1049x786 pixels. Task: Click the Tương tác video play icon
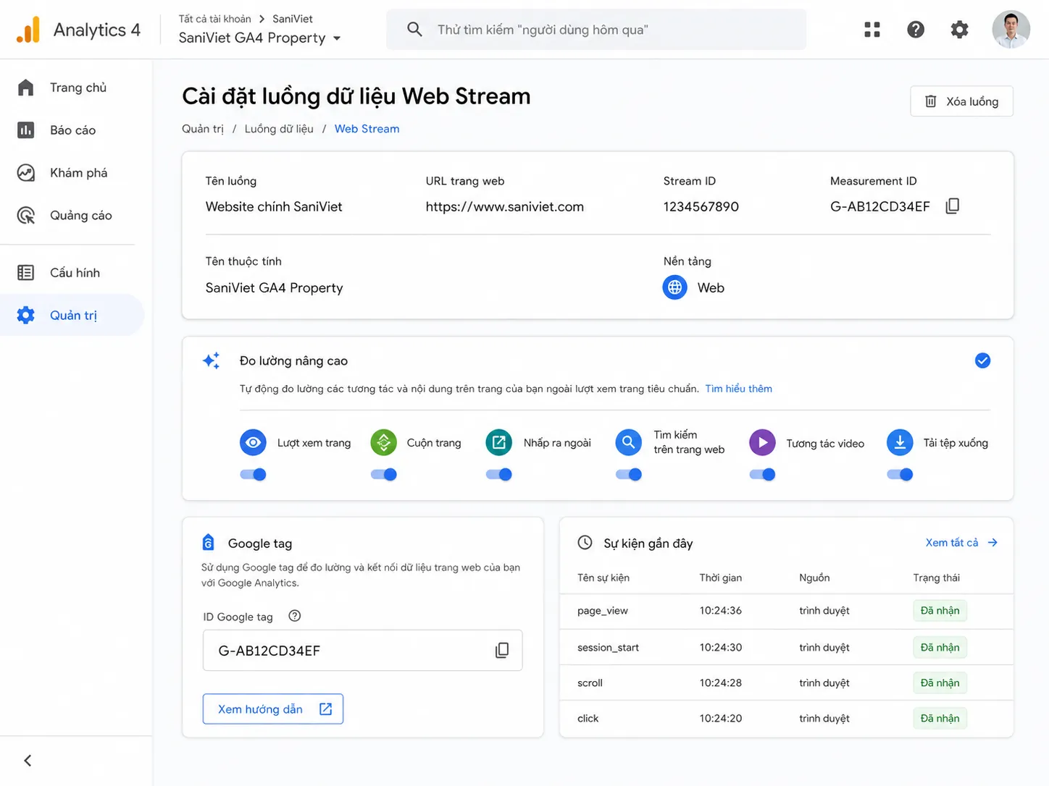(x=762, y=442)
